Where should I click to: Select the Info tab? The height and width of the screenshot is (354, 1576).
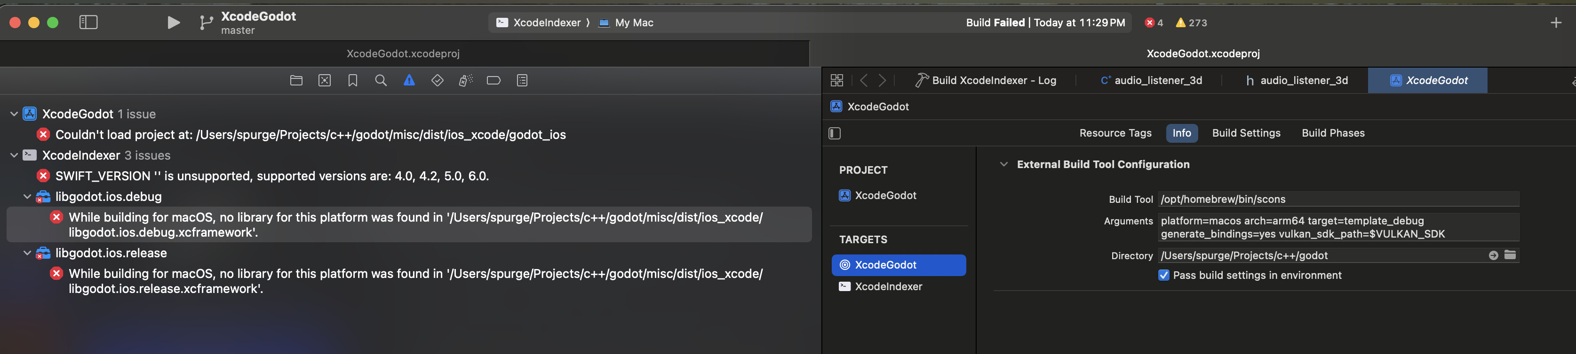1181,133
